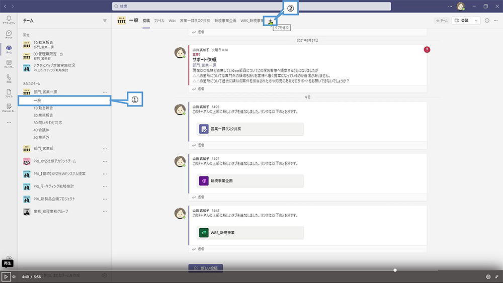
Task: Reply to the サポート依頼 post
Action: pyautogui.click(x=198, y=89)
